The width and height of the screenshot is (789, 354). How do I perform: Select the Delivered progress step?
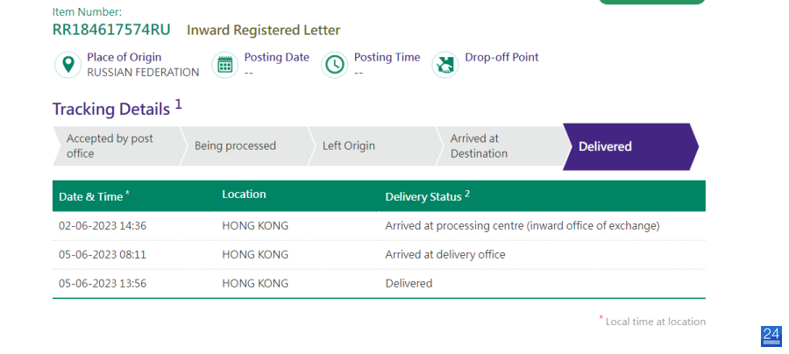pyautogui.click(x=630, y=146)
